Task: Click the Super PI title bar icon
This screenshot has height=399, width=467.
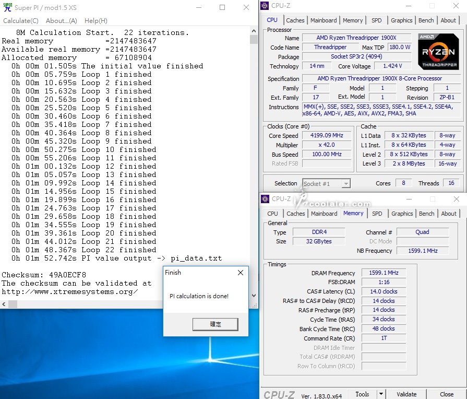Action: coord(7,7)
